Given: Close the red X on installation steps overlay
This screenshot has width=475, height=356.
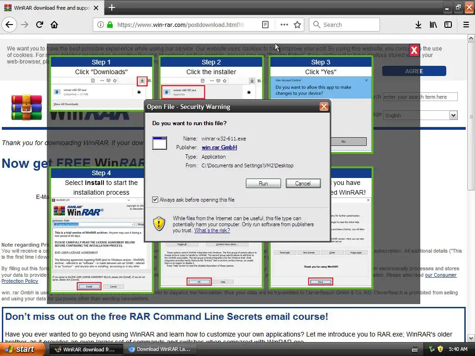Looking at the screenshot, I should click(x=414, y=50).
